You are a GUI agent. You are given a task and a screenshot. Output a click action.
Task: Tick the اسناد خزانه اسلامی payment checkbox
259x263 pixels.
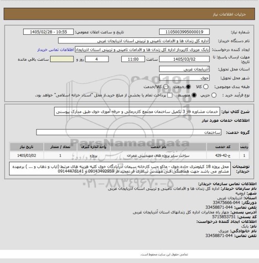click(170, 95)
